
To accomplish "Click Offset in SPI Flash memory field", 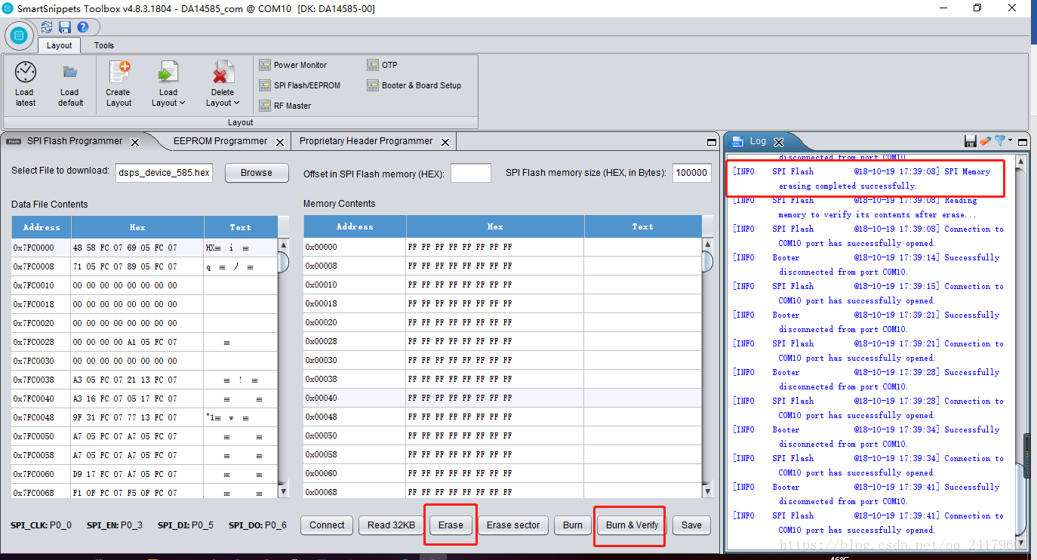I will 471,173.
